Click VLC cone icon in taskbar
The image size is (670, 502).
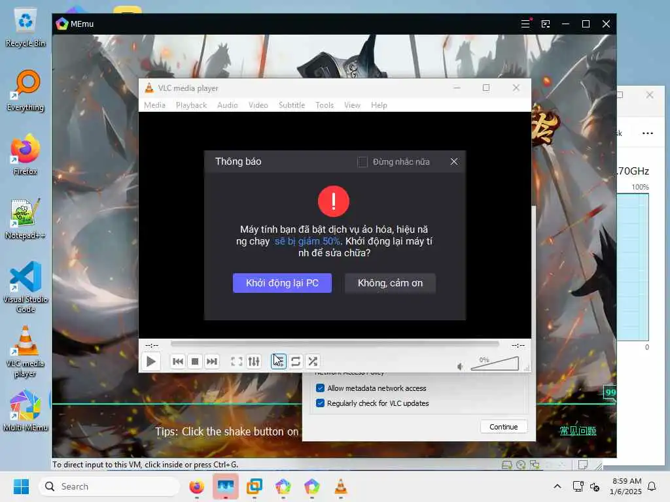(x=340, y=486)
